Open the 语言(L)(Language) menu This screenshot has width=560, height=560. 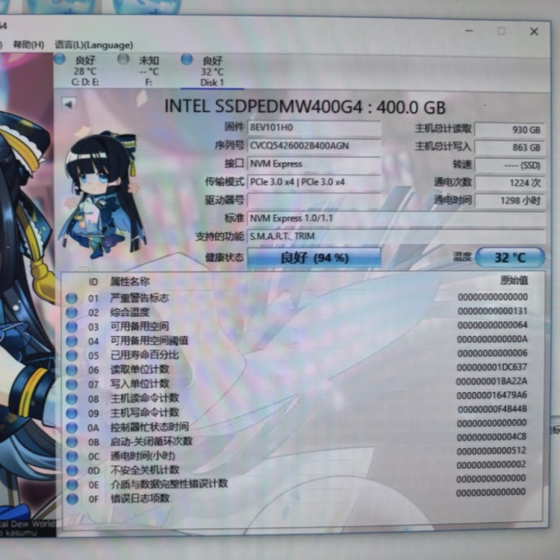94,45
